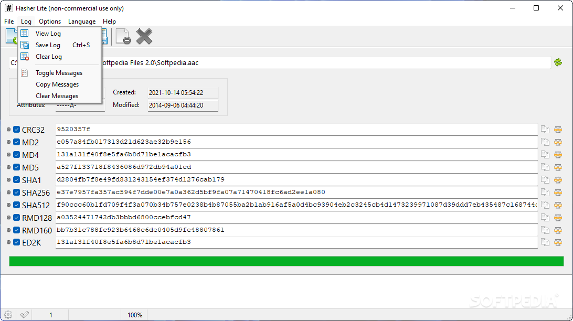Copy the SHA256 hash value
Screen dimensions: 573x321
[545, 192]
